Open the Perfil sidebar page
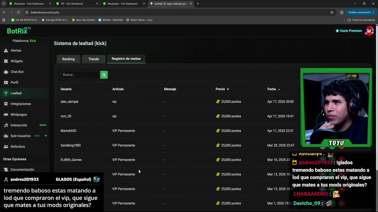The image size is (378, 212). click(x=14, y=82)
